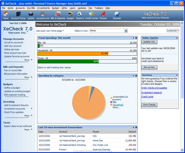Click Add new account
Screen dimensions: 185x153
tap(13, 46)
